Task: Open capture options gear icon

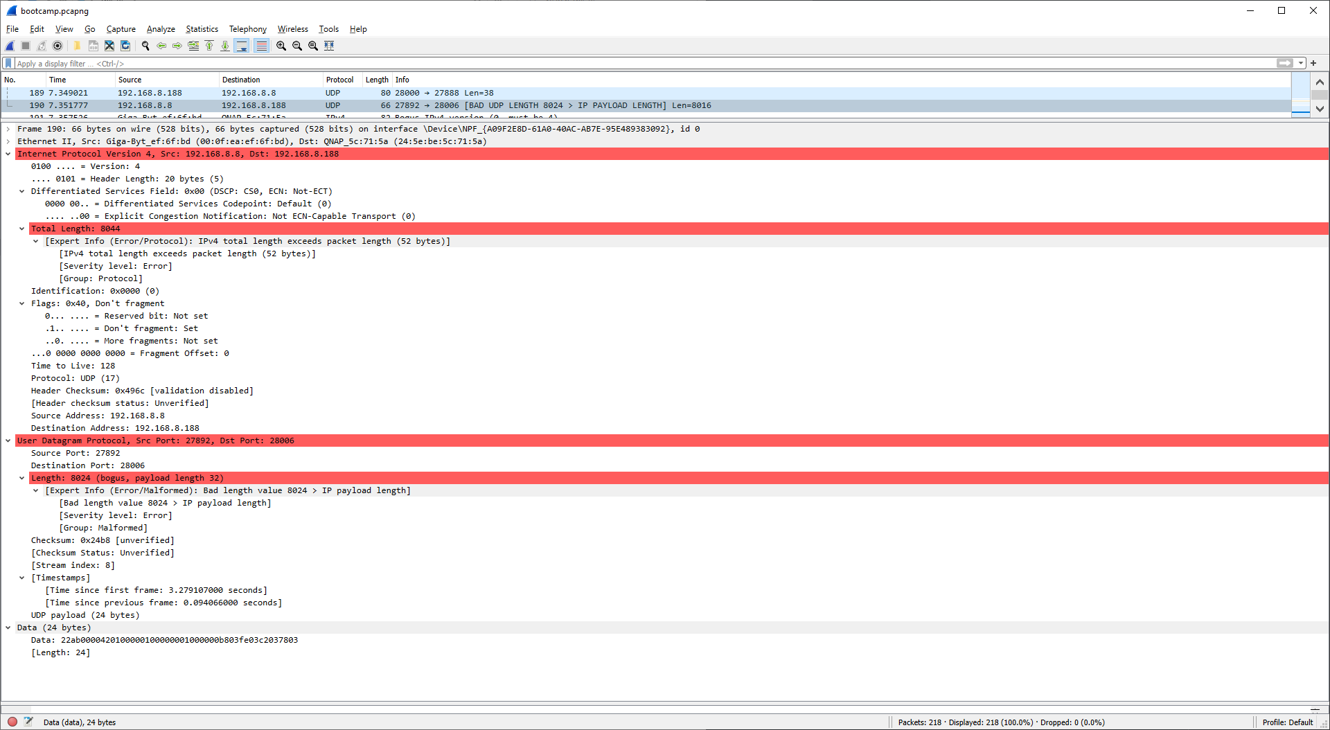Action: [x=57, y=46]
